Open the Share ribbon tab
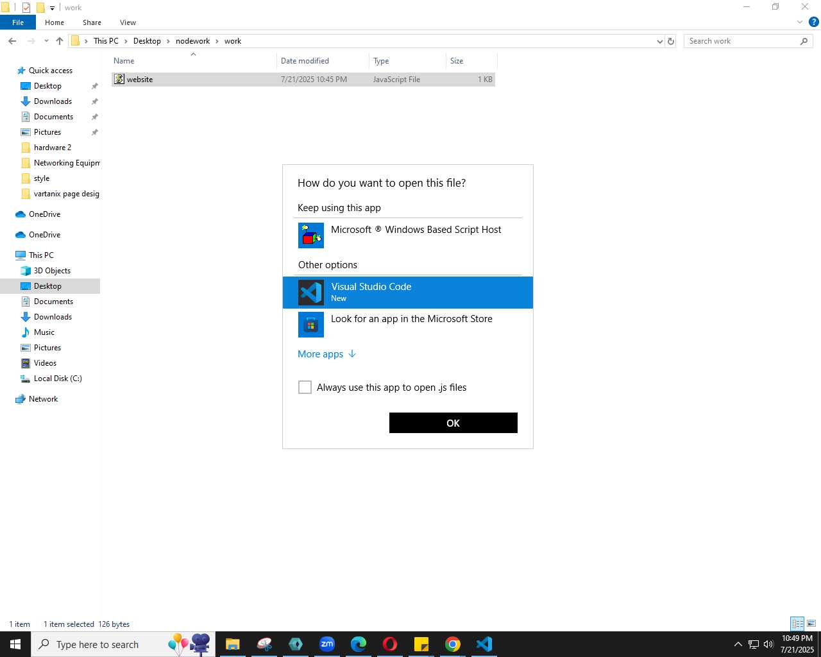This screenshot has height=657, width=821. [x=92, y=22]
